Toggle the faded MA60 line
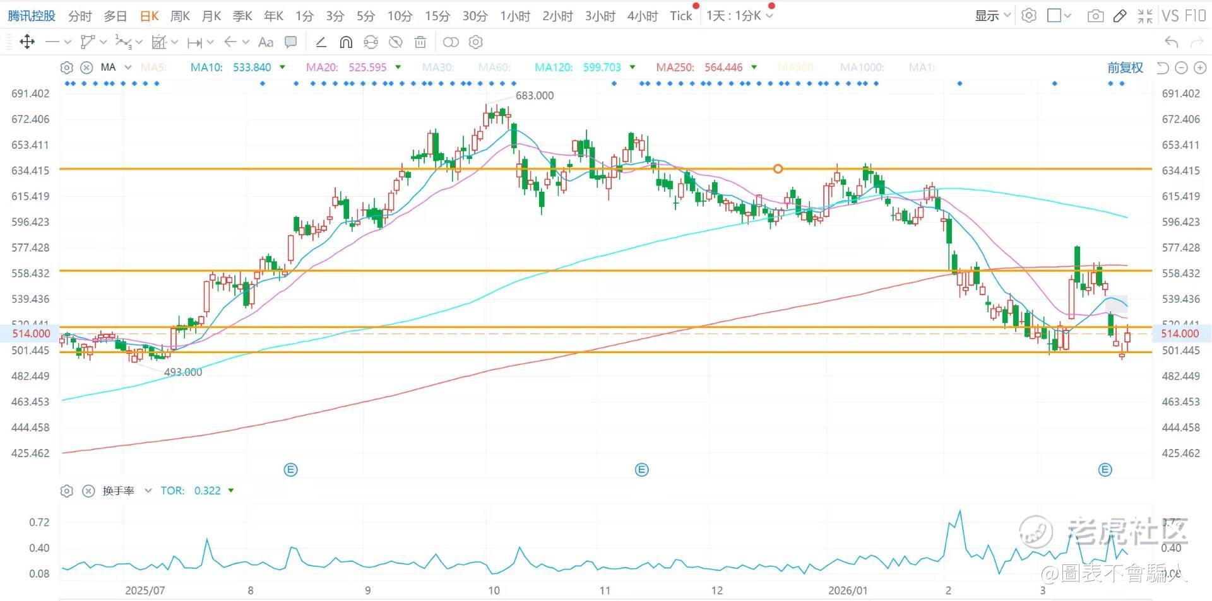Viewport: 1212px width, 601px height. (x=494, y=67)
